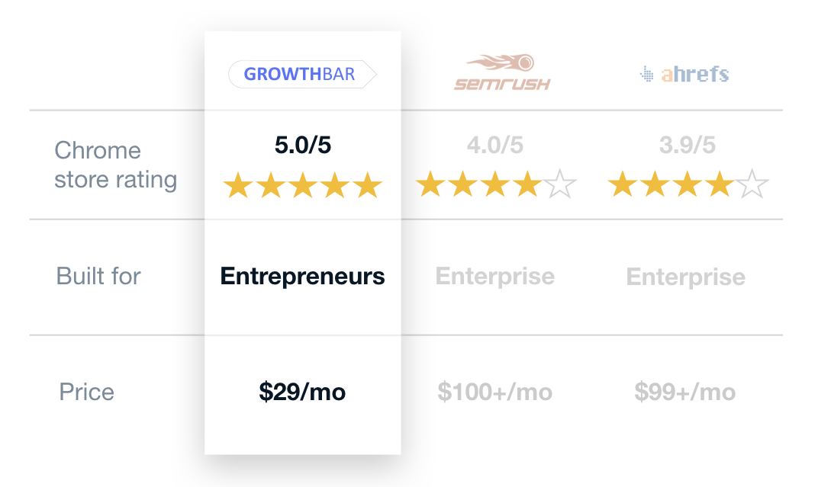Click the $29/mo price
The image size is (818, 487).
click(x=303, y=392)
